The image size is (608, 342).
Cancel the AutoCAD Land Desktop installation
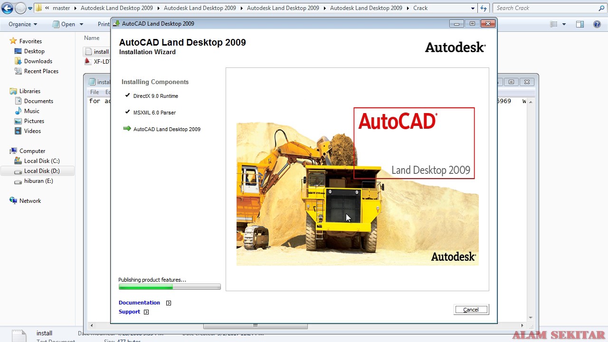(471, 310)
